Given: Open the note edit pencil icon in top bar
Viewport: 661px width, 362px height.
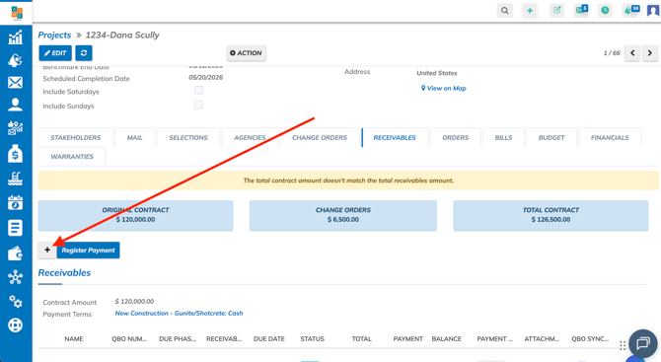Looking at the screenshot, I should (556, 11).
